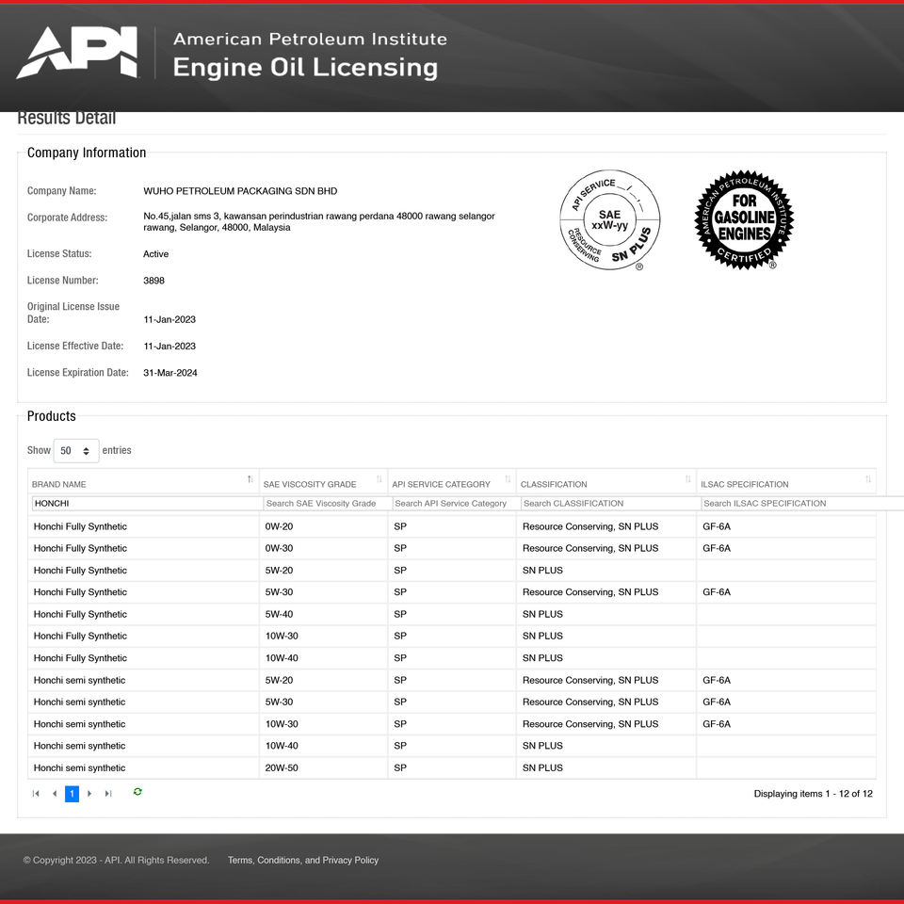Click Honchi semi synthetic in the 5W-20 row

[x=79, y=680]
